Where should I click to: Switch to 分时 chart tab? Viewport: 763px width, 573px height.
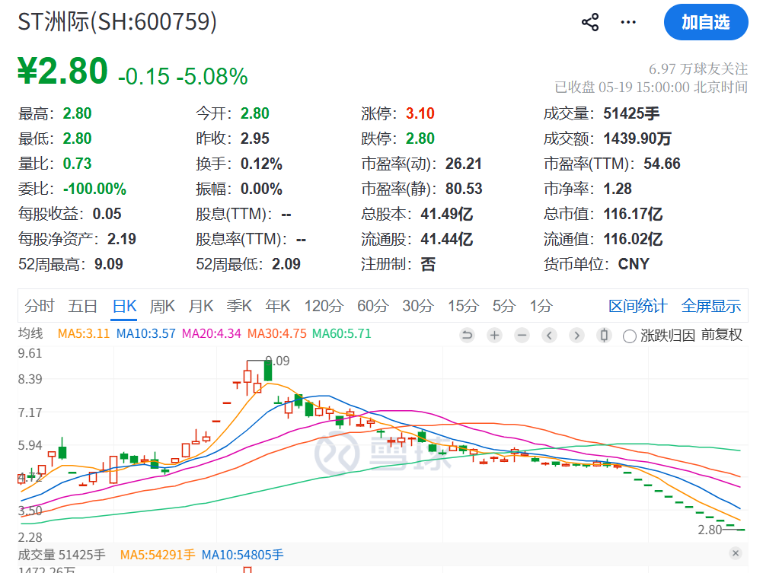click(x=40, y=306)
